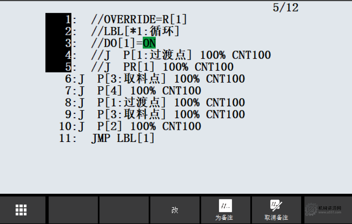The width and height of the screenshot is (352, 224).
Task: Select the //LBL[*1:循环] label line
Action: coord(135,32)
